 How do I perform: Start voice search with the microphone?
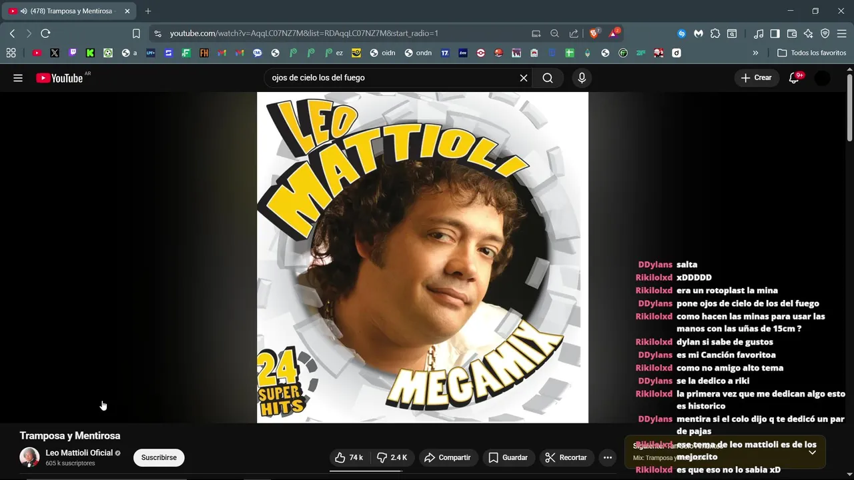point(582,78)
